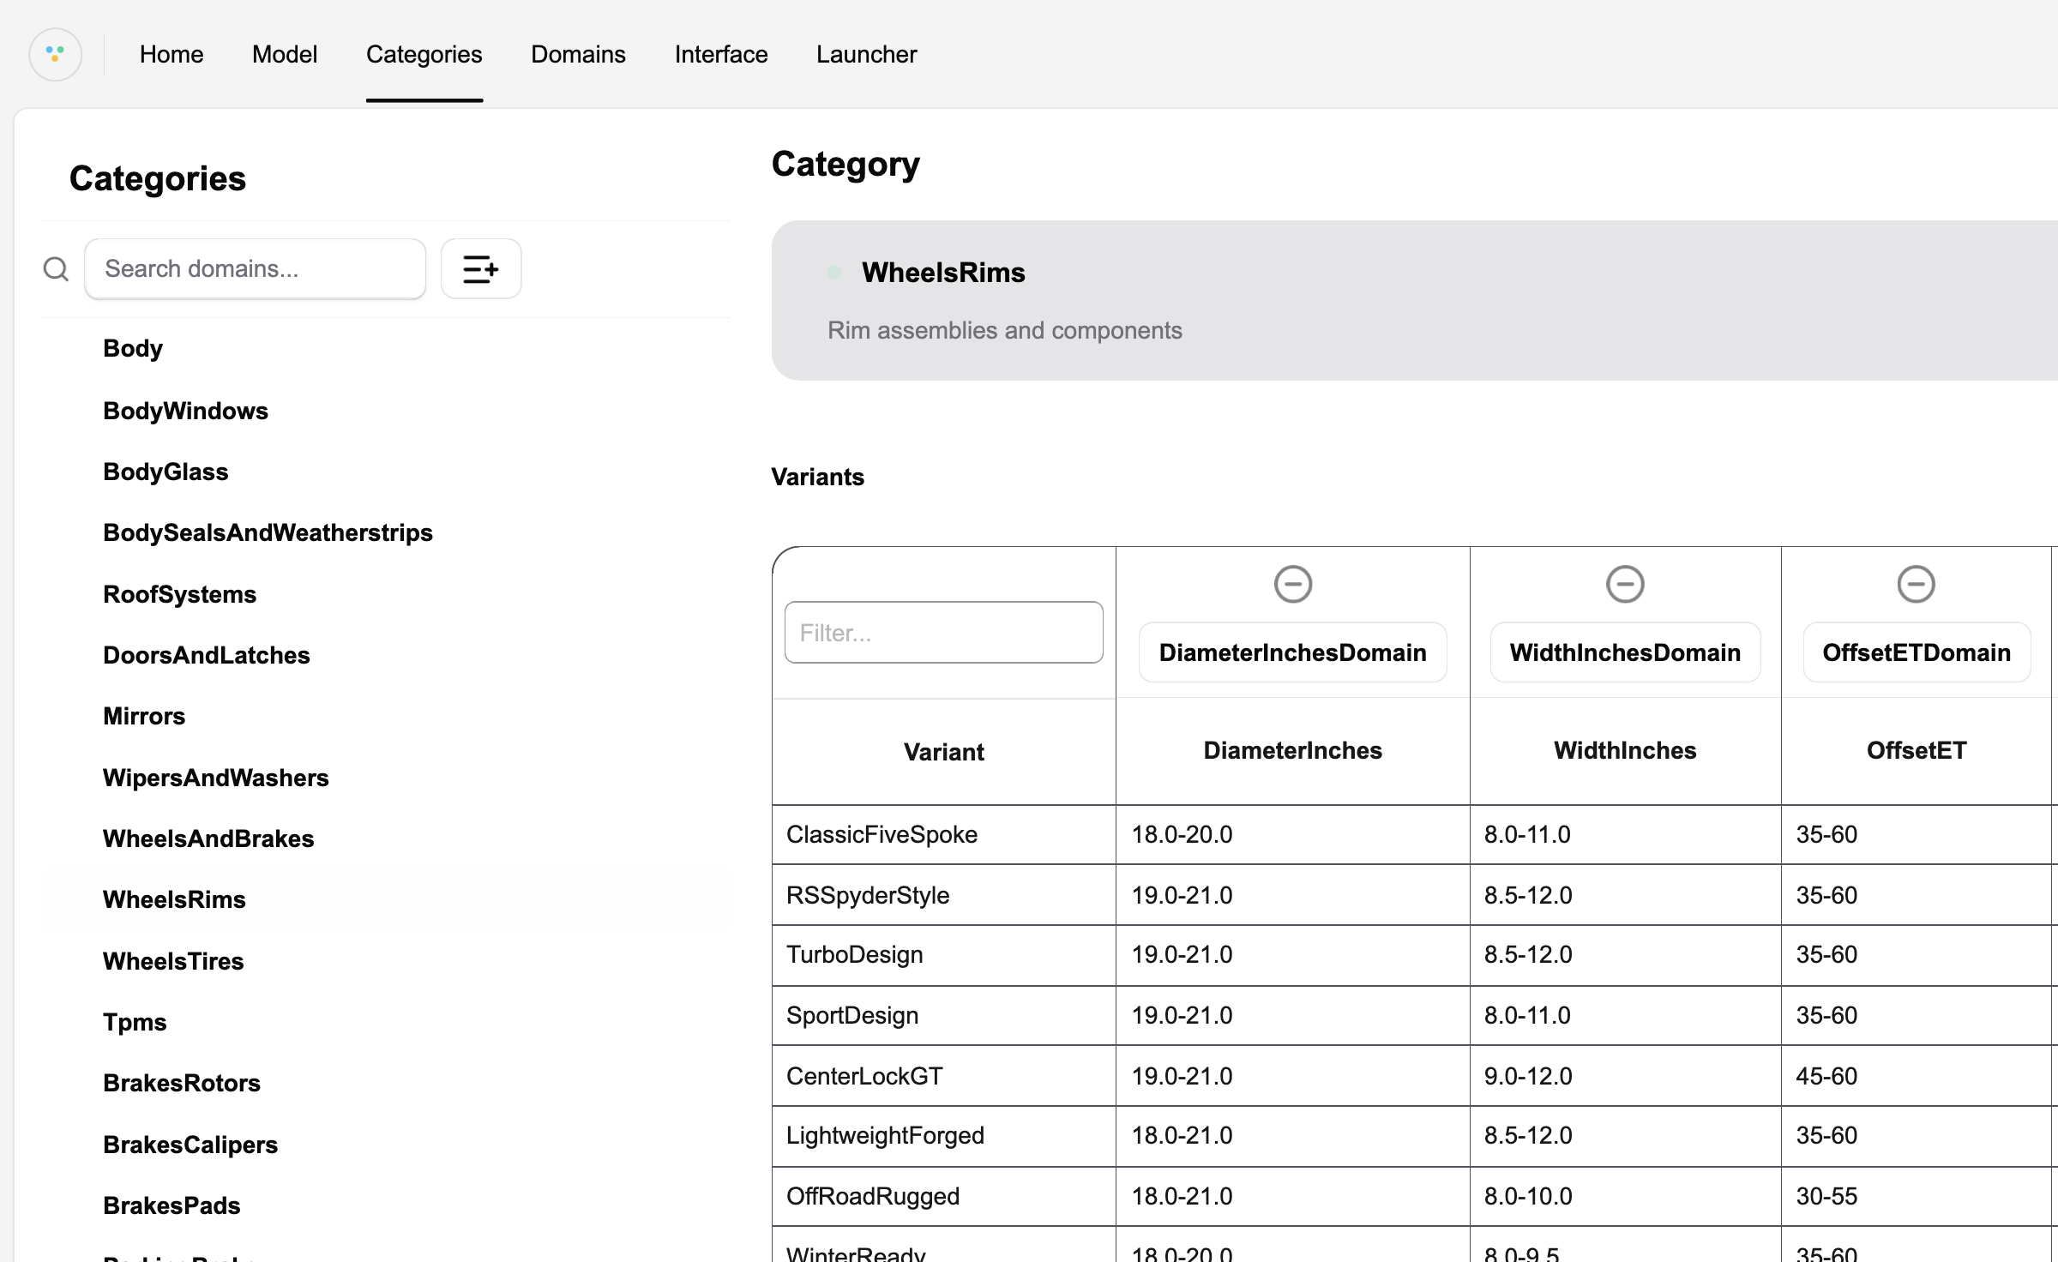
Task: Select the CenterLockGT variant row
Action: pyautogui.click(x=864, y=1076)
